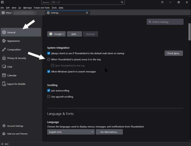Toggle the spaces toolbar collapse icon in status bar
The height and width of the screenshot is (146, 191).
[x=2, y=144]
